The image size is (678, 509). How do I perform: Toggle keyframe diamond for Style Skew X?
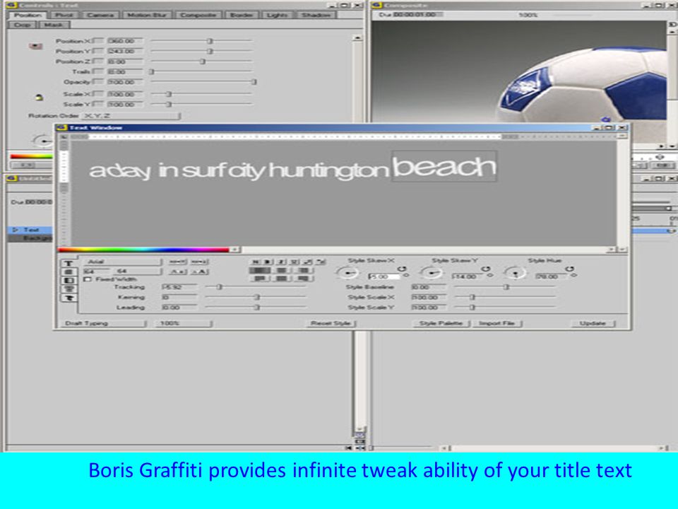tap(406, 275)
